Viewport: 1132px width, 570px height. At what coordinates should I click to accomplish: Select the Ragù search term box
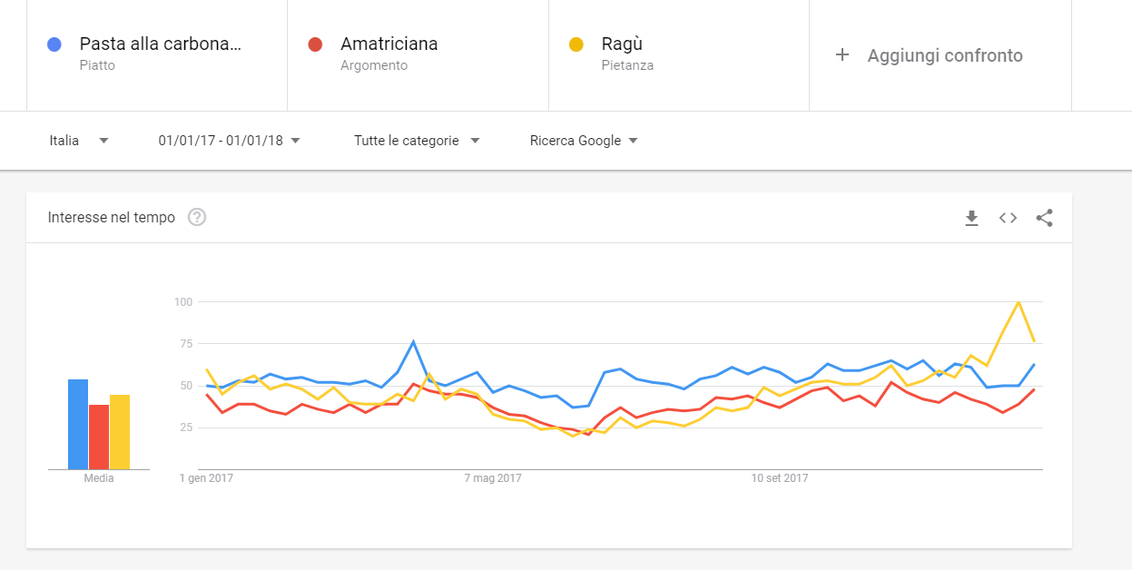(679, 54)
